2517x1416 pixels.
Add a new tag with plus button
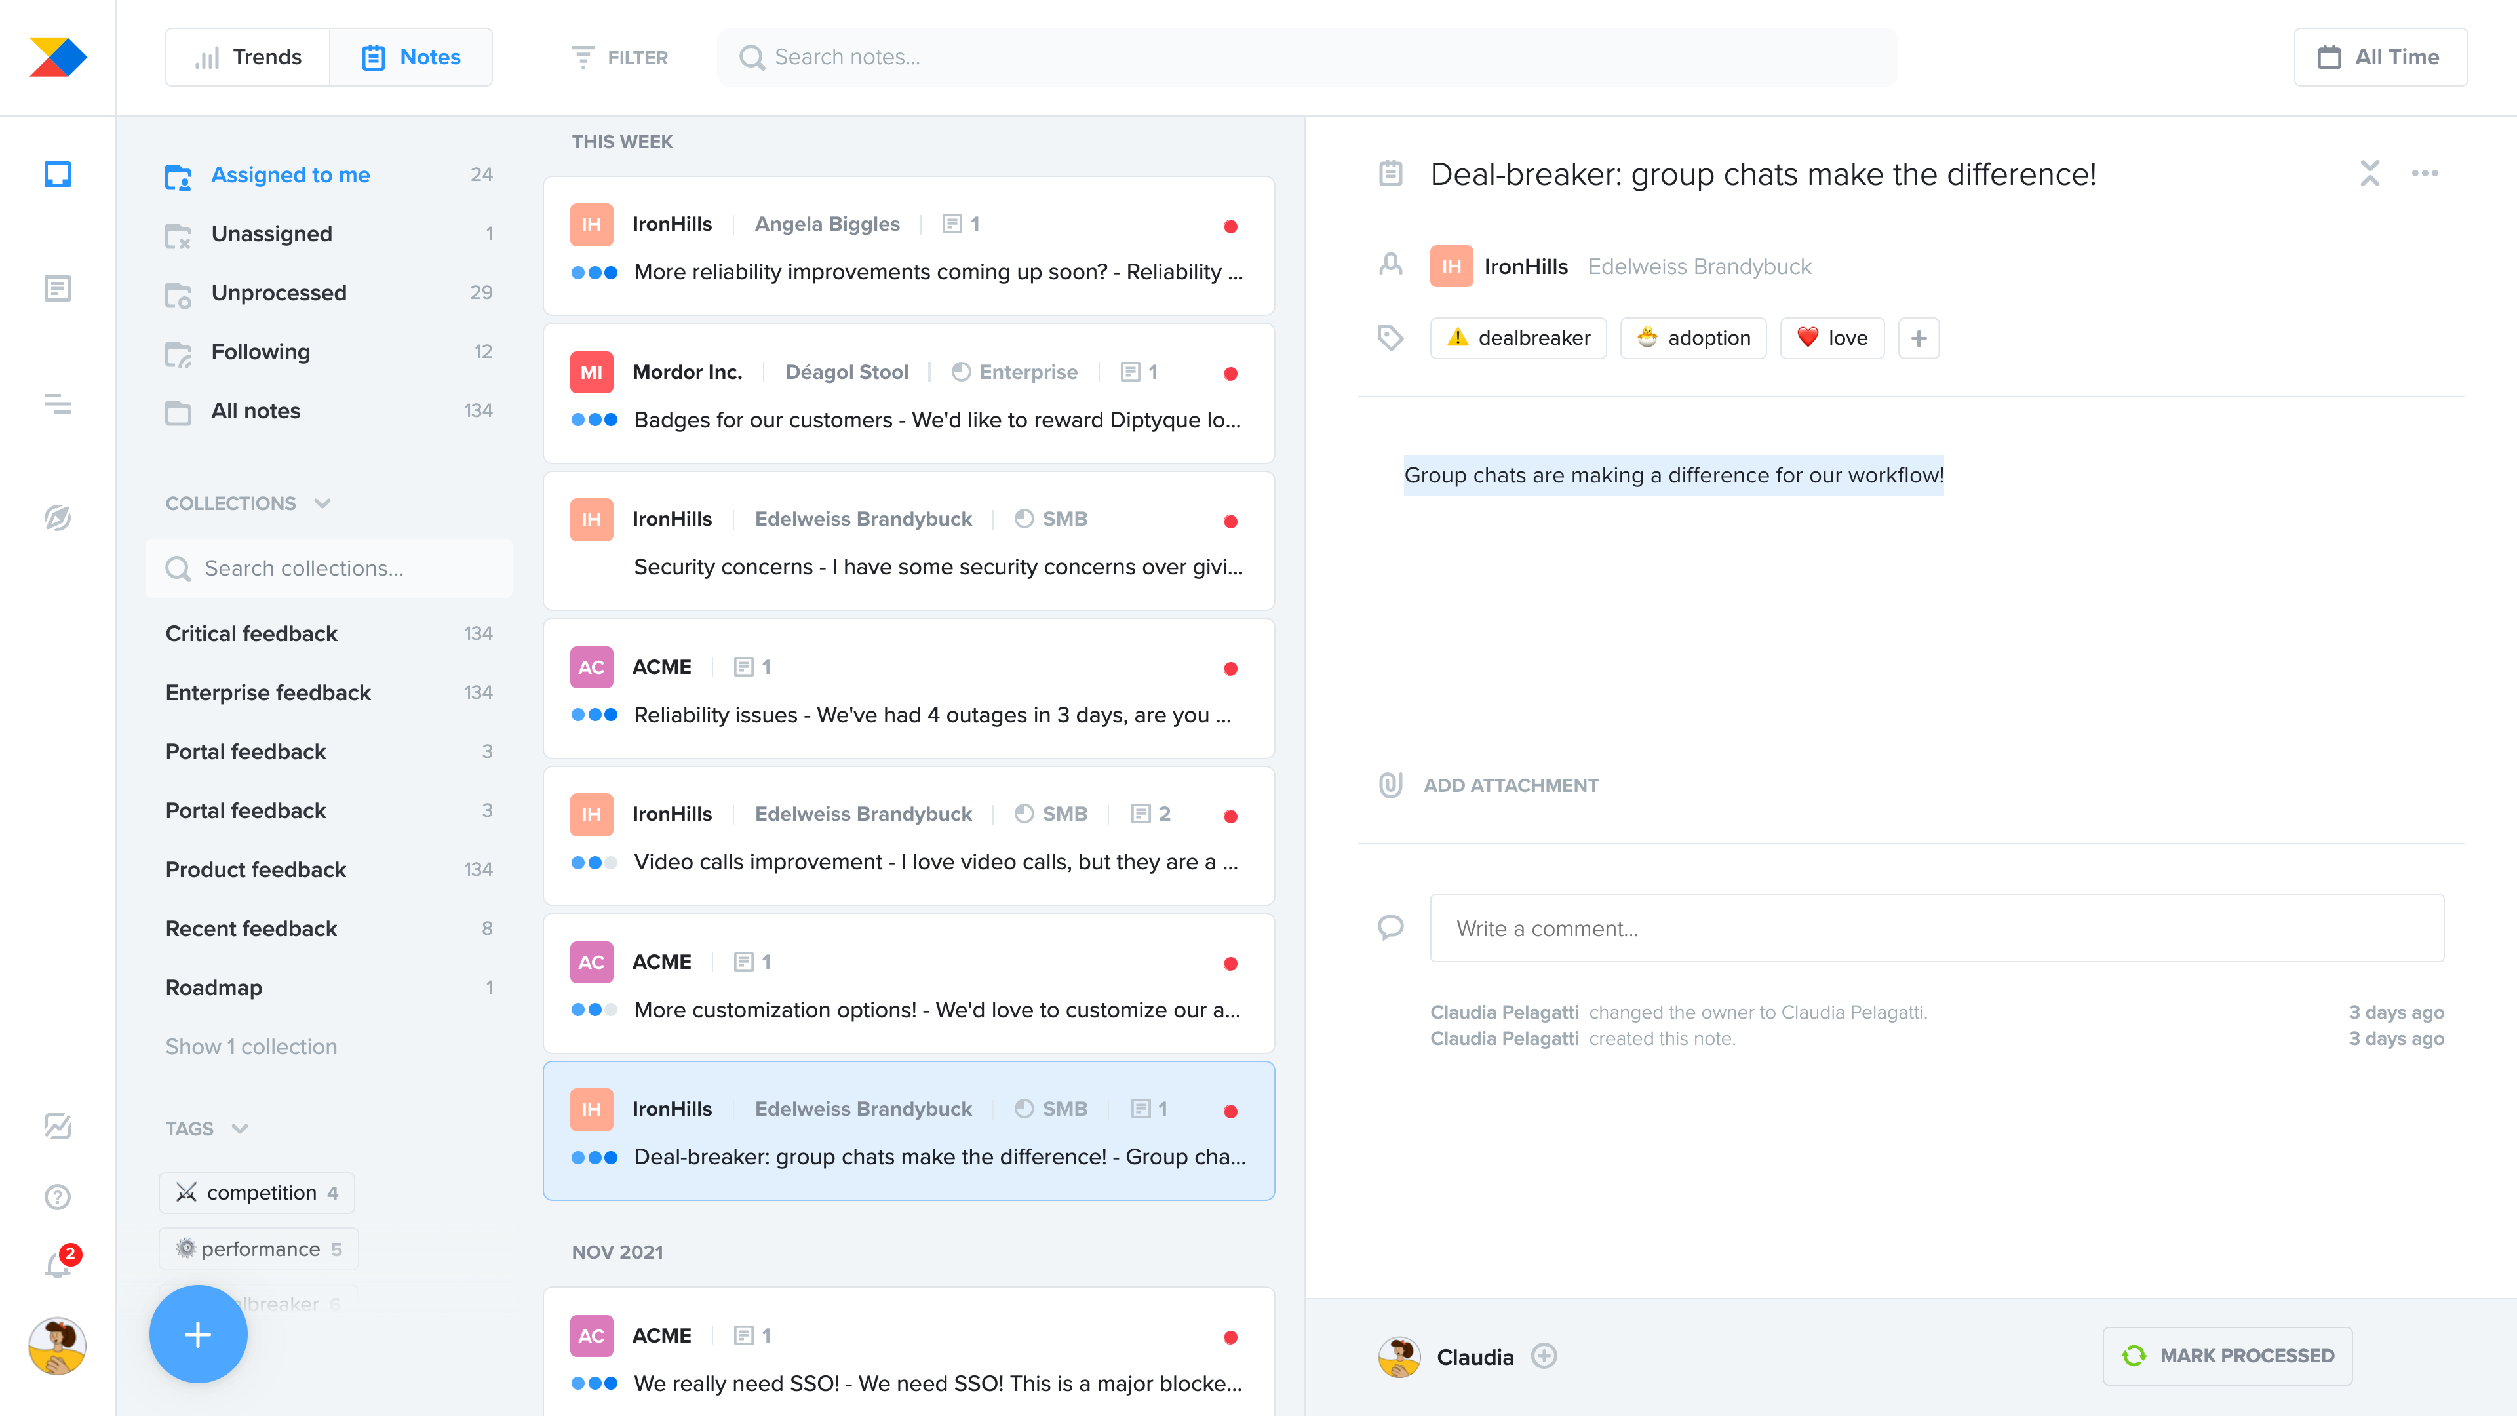(x=1918, y=338)
